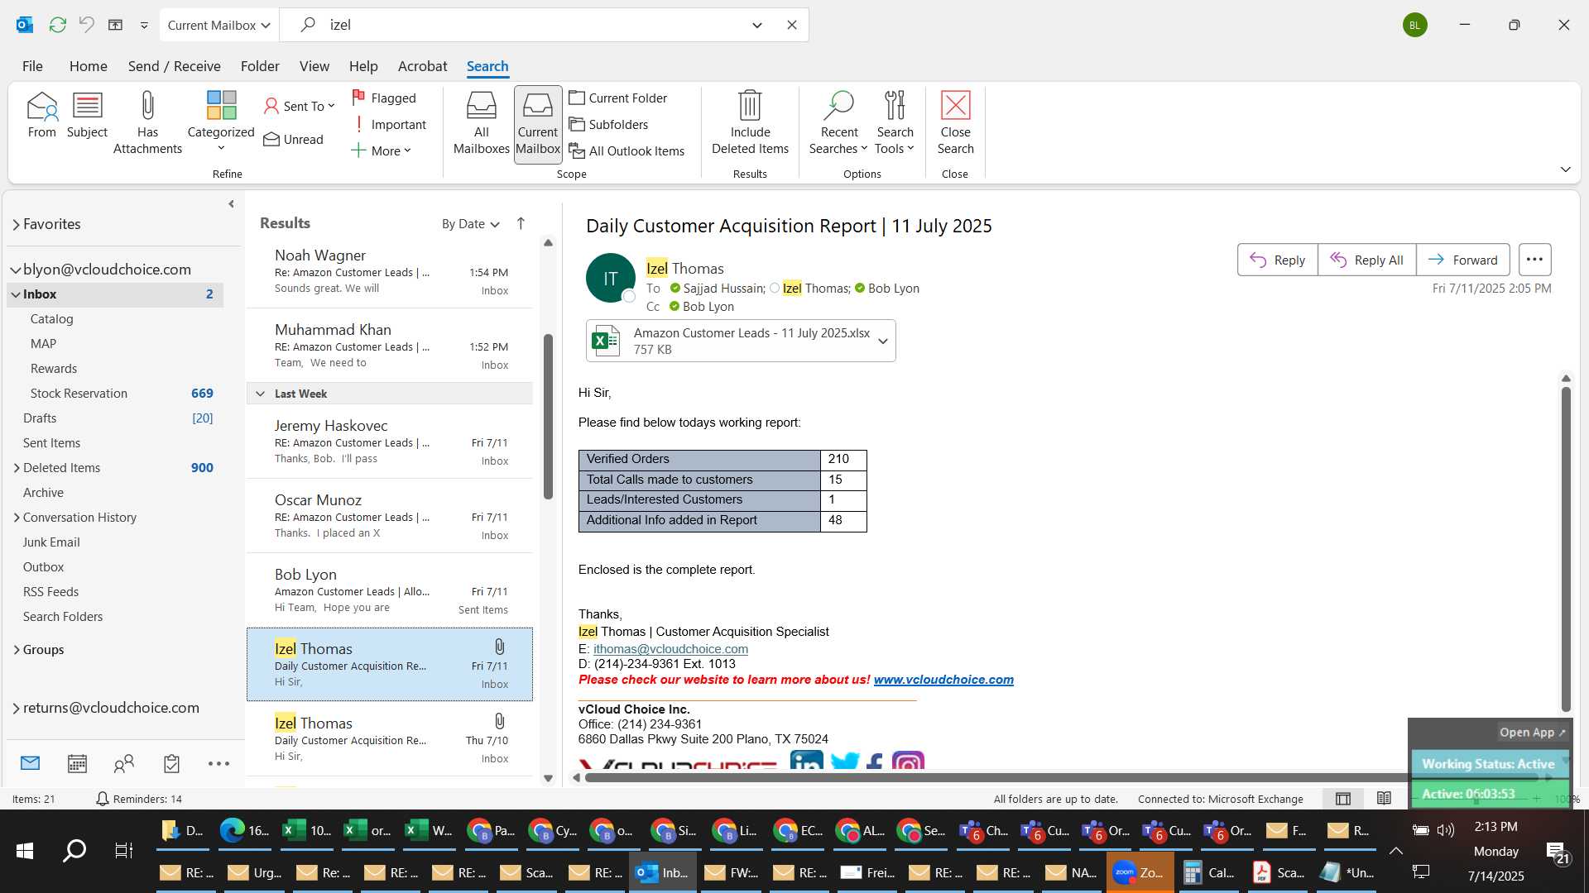Screen dimensions: 1589x893
Task: Expand the Deleted Items folder
Action: [x=17, y=468]
